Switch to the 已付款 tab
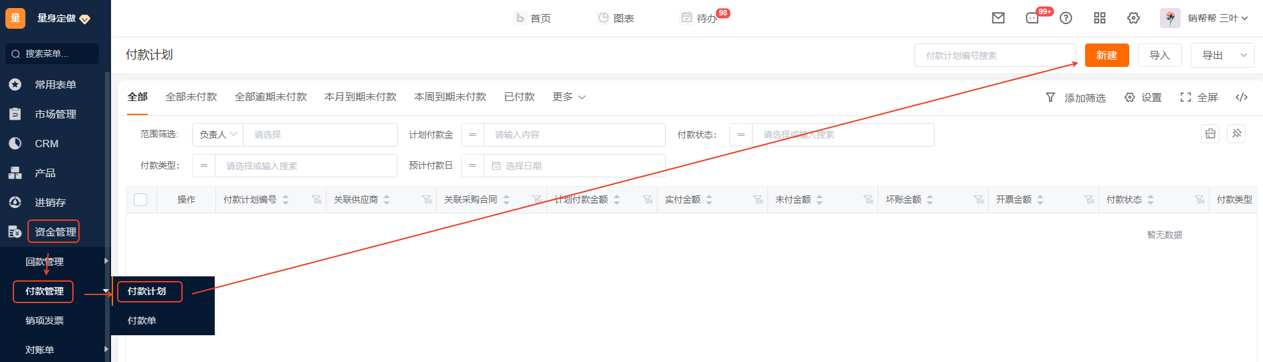The height and width of the screenshot is (362, 1263). pyautogui.click(x=520, y=97)
